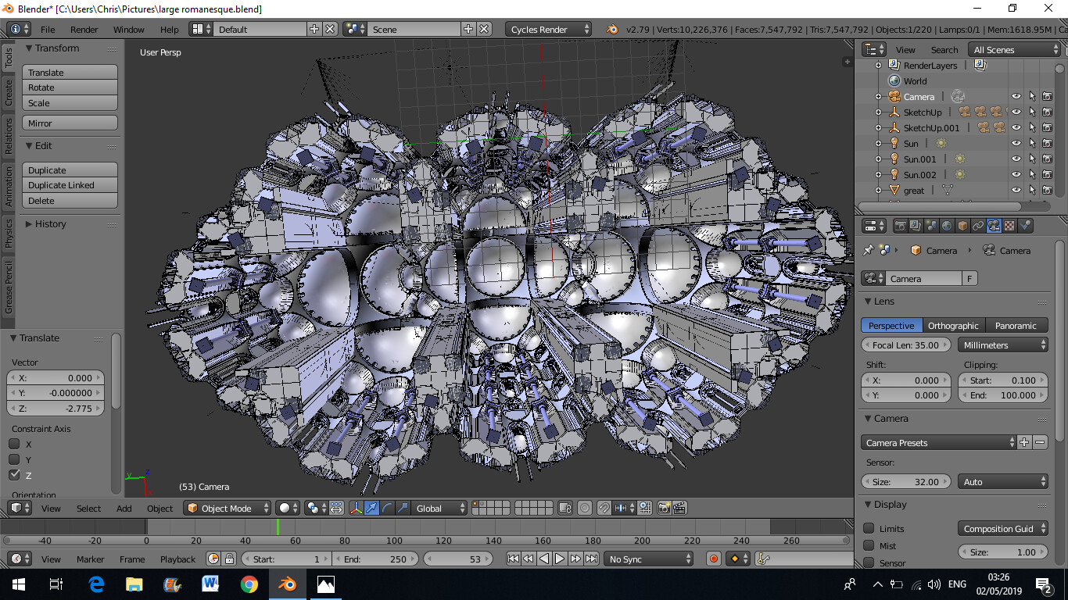The image size is (1068, 600).
Task: Click the Focal Len 35.00 slider field
Action: pos(906,345)
